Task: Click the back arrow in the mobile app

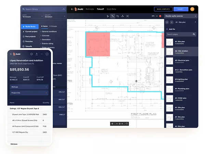Action: pyautogui.click(x=11, y=54)
